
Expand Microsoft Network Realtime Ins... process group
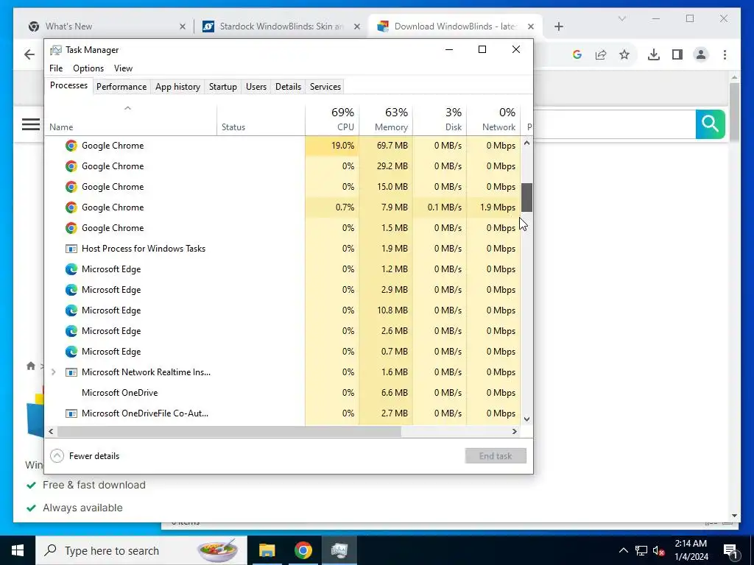coord(53,372)
